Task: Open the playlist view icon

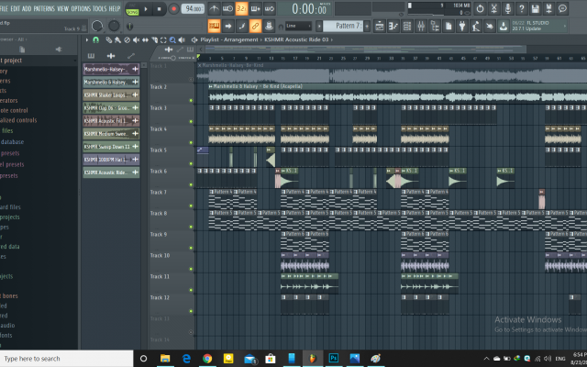Action: point(379,27)
